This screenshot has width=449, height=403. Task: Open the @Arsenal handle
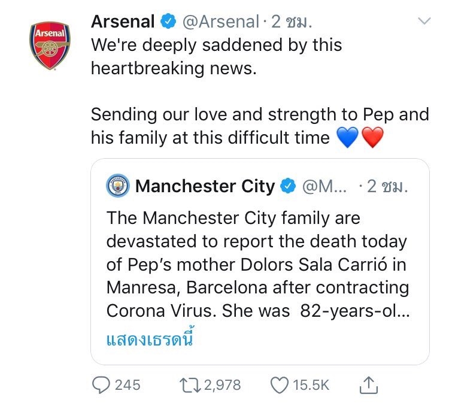(x=220, y=22)
